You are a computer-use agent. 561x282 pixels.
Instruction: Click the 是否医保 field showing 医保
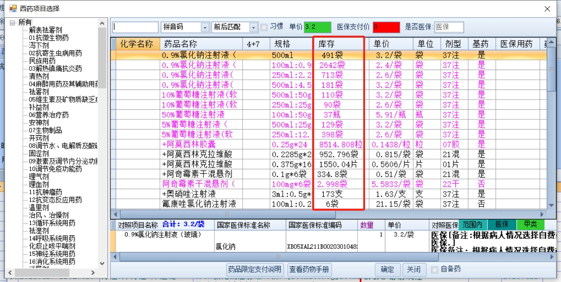pos(449,27)
